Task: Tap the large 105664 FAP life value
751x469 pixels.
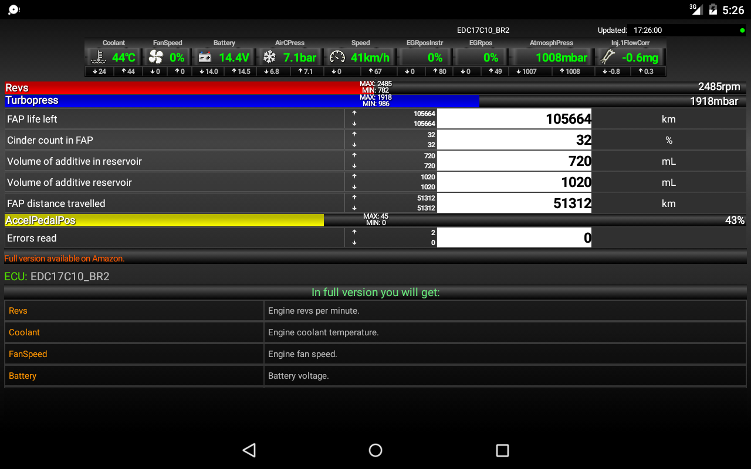Action: point(569,119)
